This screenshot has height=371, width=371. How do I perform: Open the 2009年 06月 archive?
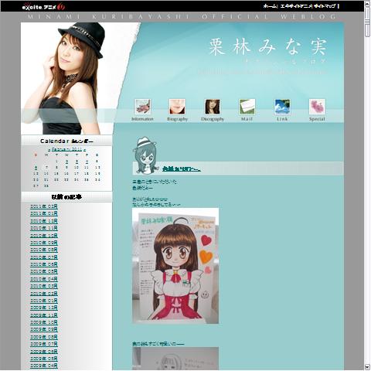pos(44,352)
